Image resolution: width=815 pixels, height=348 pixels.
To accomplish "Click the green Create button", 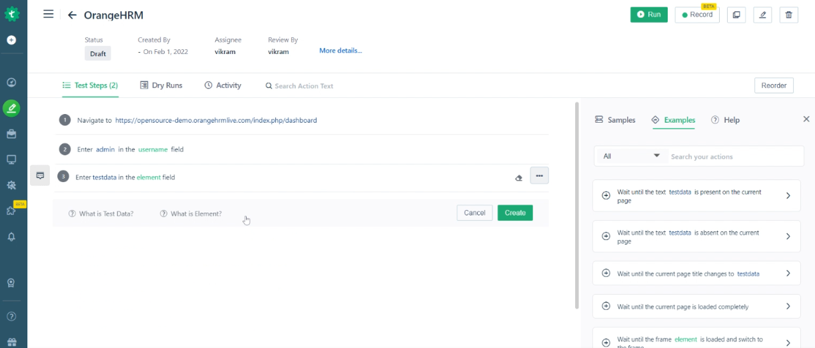I will (515, 213).
